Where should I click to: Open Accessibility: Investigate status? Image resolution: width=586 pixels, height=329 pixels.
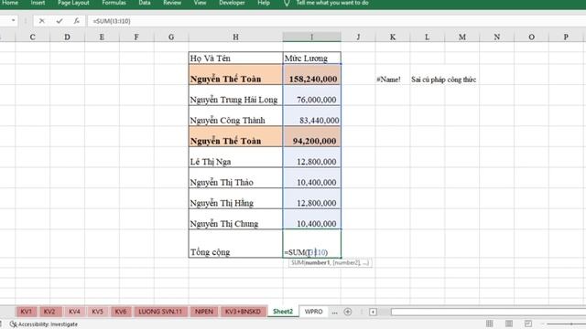point(44,324)
